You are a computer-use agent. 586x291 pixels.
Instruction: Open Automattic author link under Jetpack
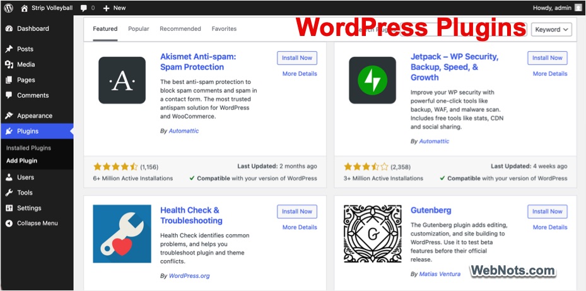(x=434, y=141)
